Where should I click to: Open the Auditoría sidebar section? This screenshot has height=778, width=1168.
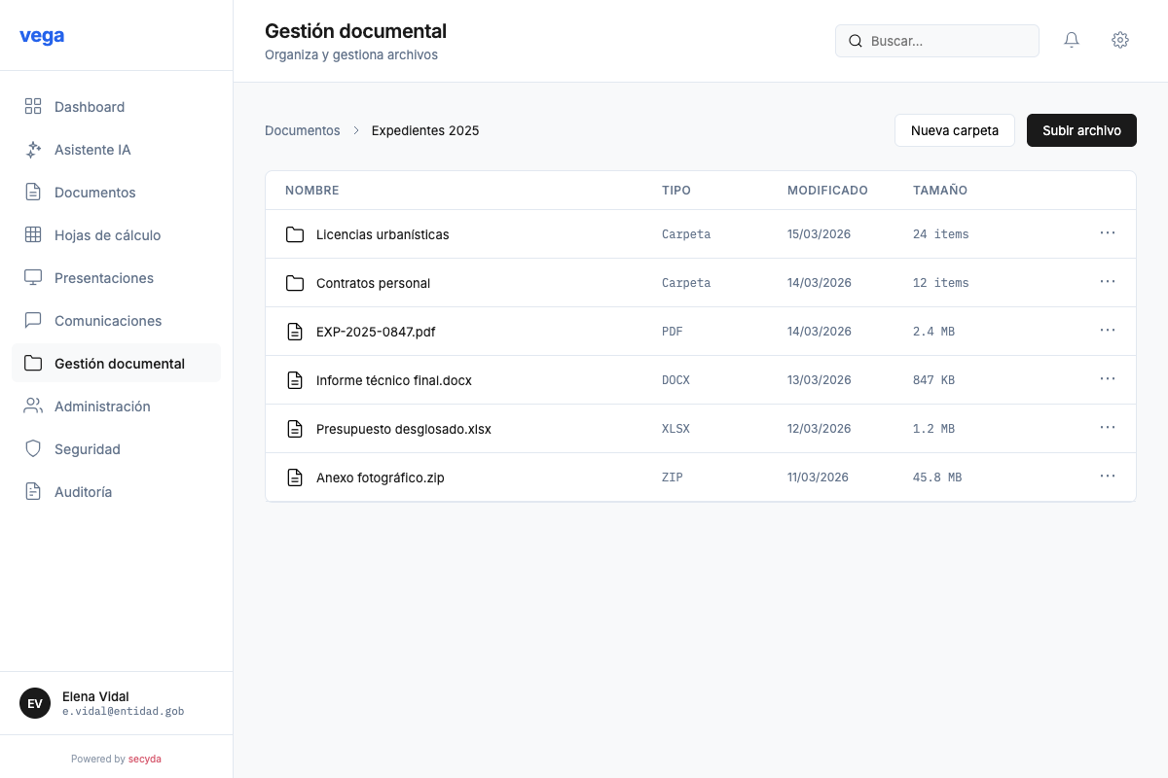[x=83, y=492]
